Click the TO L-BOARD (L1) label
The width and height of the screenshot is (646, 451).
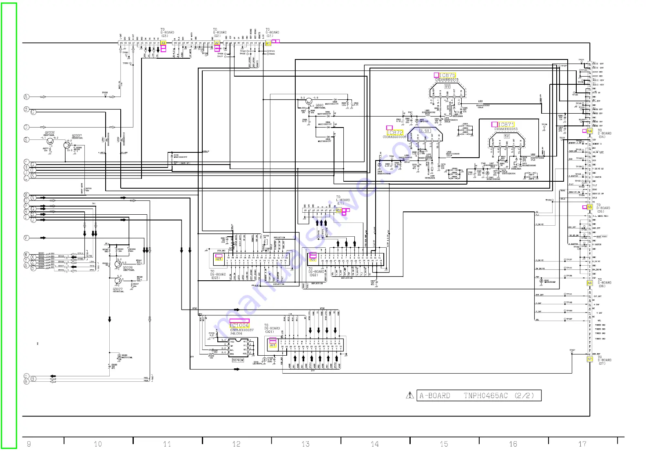[343, 200]
